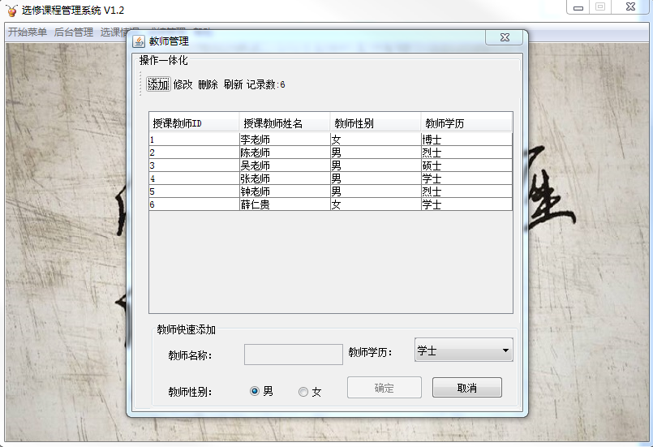Open the 开始菜单 menu
Viewport: 653px width, 447px height.
click(28, 32)
